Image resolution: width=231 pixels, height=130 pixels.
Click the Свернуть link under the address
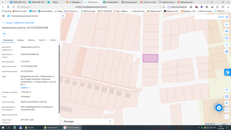pyautogui.click(x=24, y=87)
